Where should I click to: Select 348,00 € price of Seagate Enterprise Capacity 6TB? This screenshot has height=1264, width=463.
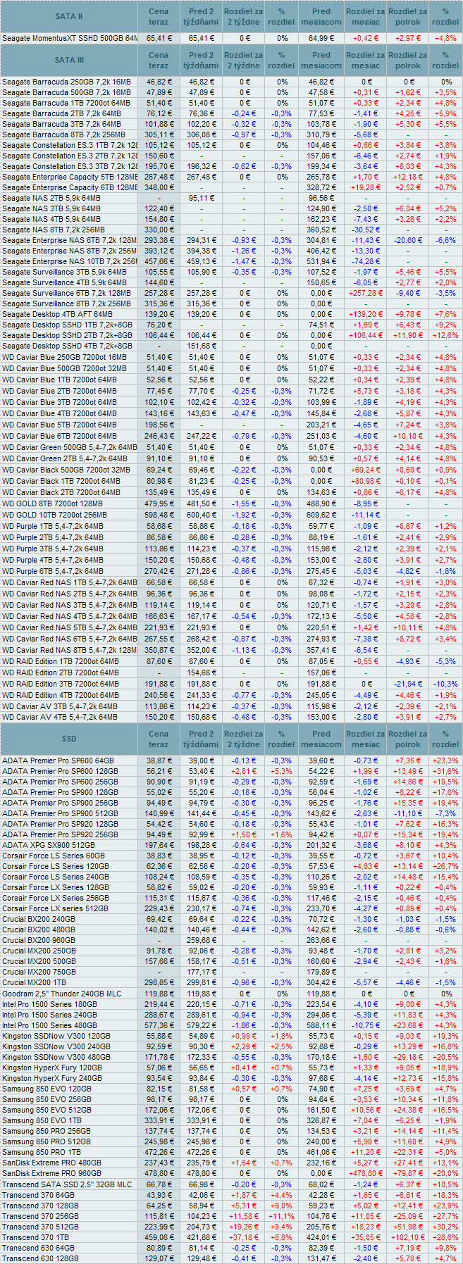pos(159,187)
